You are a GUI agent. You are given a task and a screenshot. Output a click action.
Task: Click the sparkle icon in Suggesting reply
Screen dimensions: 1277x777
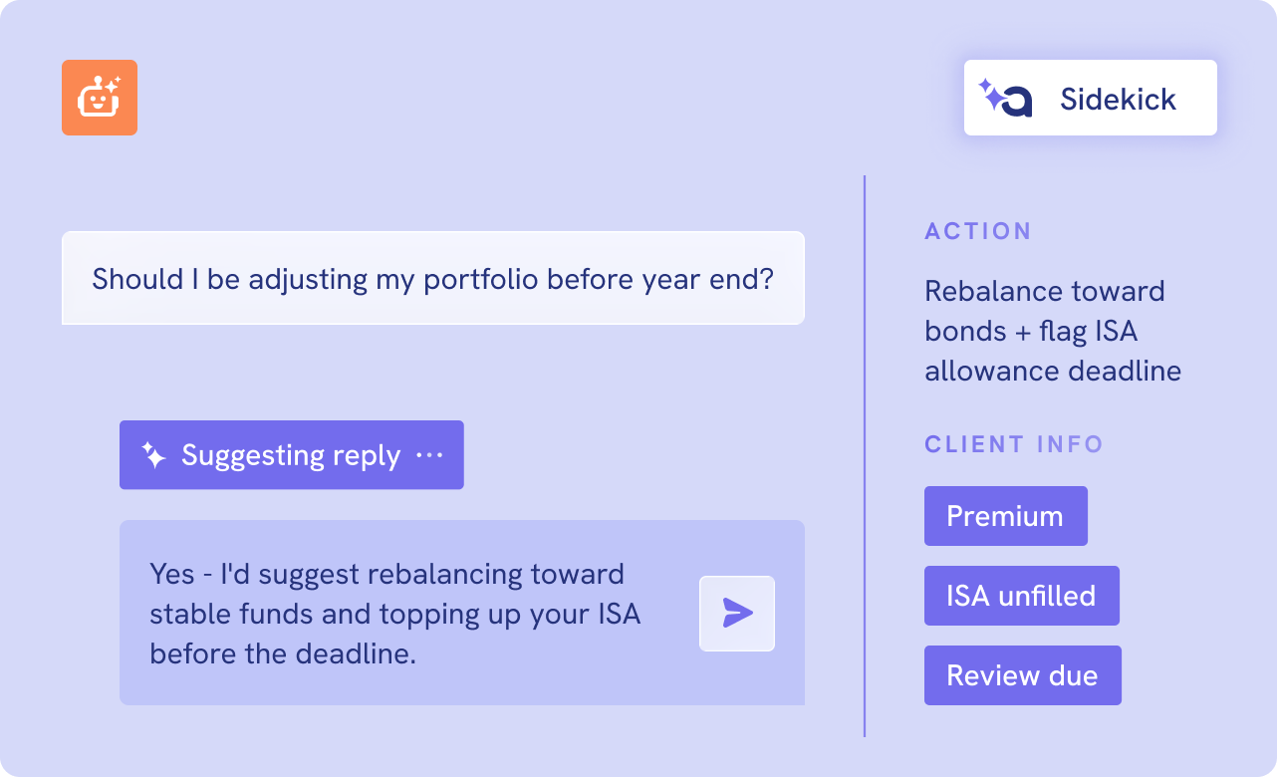pos(153,455)
